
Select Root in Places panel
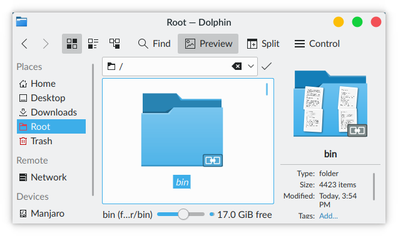[x=51, y=127]
